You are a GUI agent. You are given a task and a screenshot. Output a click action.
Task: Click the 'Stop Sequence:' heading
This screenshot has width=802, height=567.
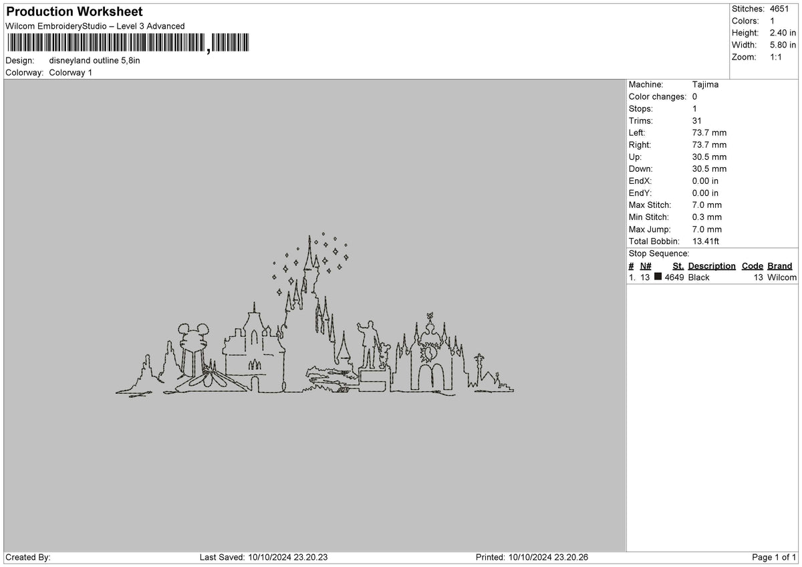coord(659,253)
